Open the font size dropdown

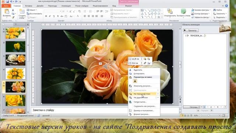point(67,11)
